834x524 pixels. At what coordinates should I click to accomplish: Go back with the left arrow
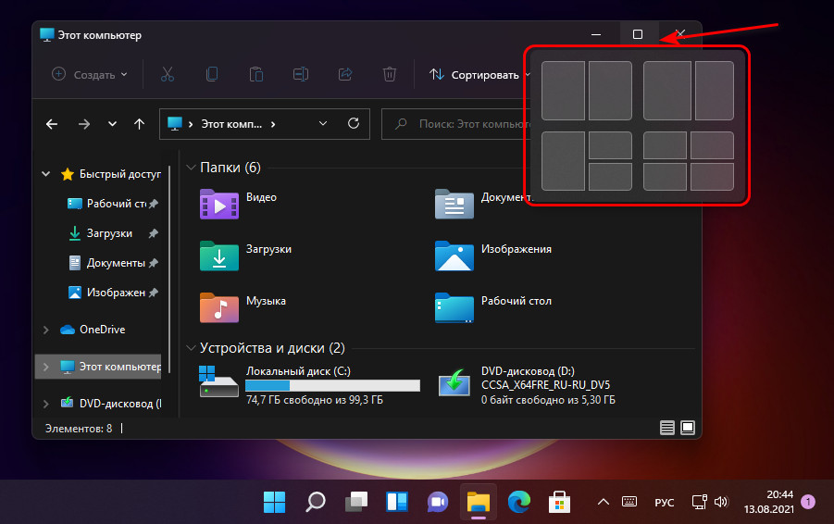point(52,124)
